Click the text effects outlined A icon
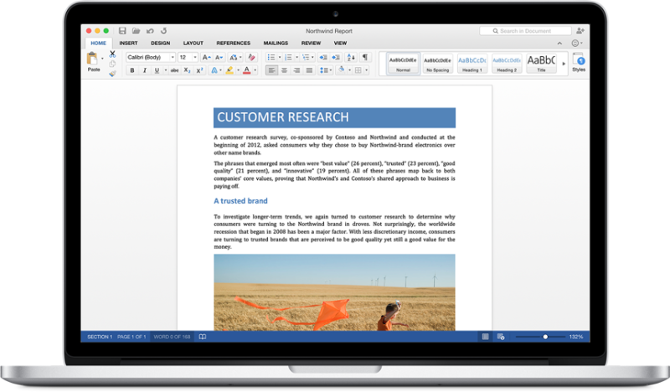Image resolution: width=670 pixels, height=392 pixels. (214, 70)
